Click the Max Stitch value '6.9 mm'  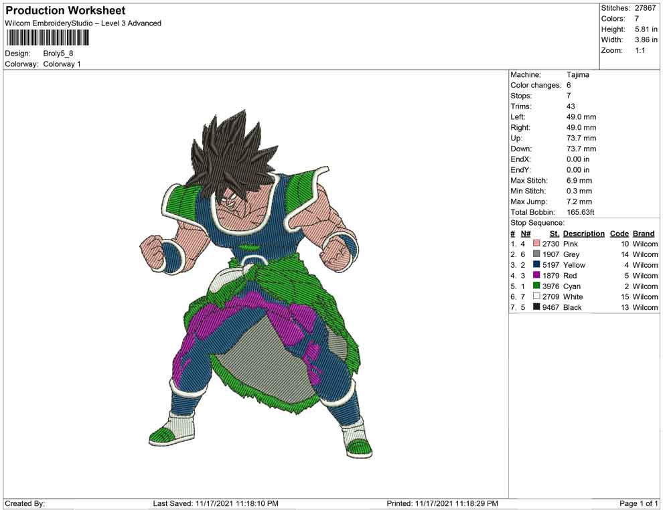[579, 181]
